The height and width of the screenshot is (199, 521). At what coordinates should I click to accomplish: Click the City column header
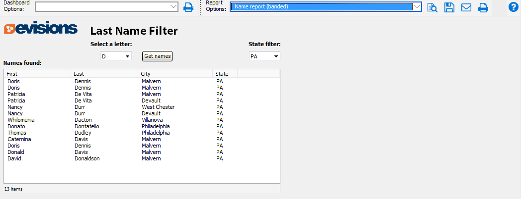point(175,74)
